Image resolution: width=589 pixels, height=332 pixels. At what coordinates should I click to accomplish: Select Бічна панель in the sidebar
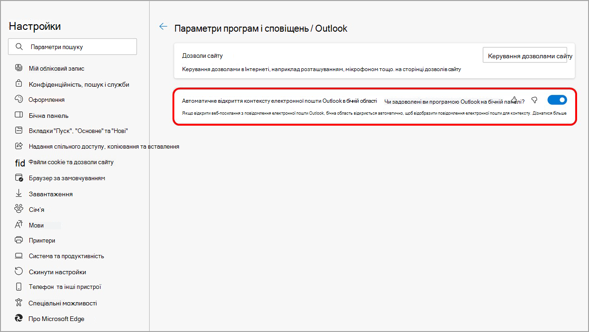(x=49, y=116)
